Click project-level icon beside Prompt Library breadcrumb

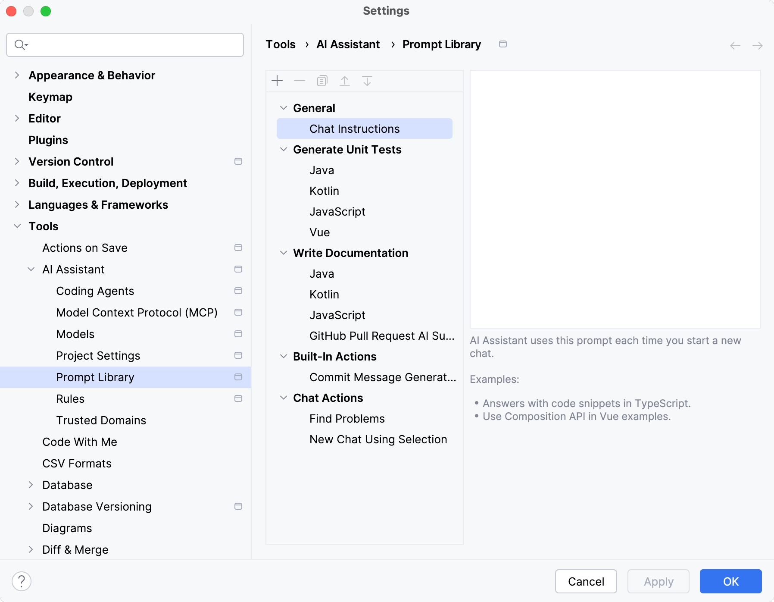pos(503,44)
